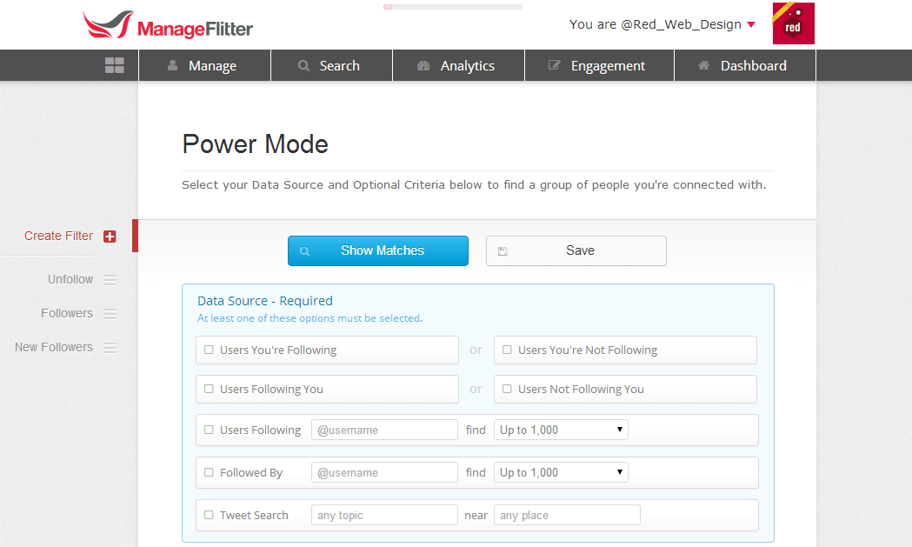This screenshot has width=912, height=547.
Task: Click the magnifier icon beside Search
Action: pyautogui.click(x=303, y=66)
